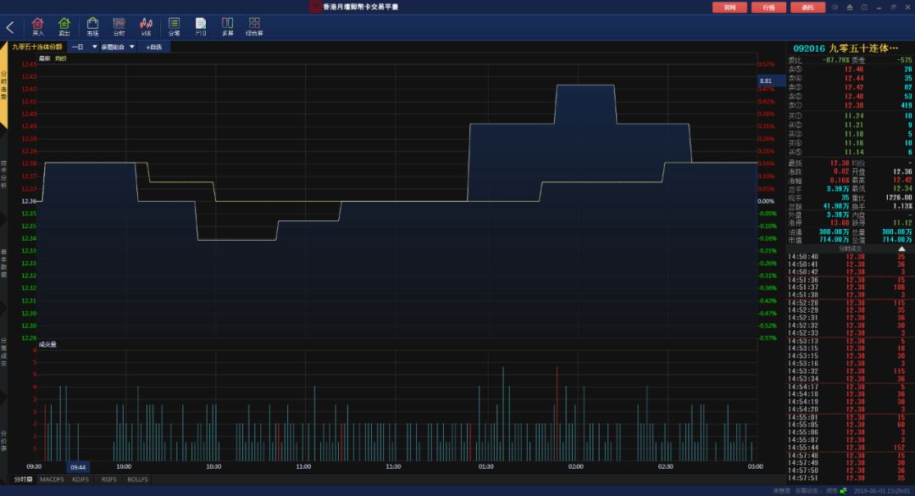The width and height of the screenshot is (915, 496).
Task: Click the 行情 red button
Action: pos(768,7)
